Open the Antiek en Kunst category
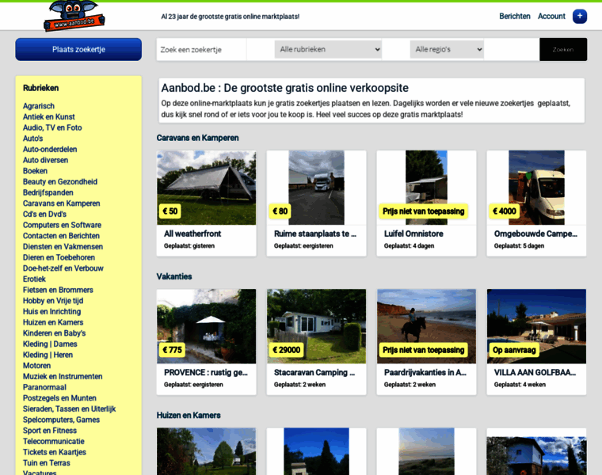This screenshot has height=475, width=602. (49, 116)
